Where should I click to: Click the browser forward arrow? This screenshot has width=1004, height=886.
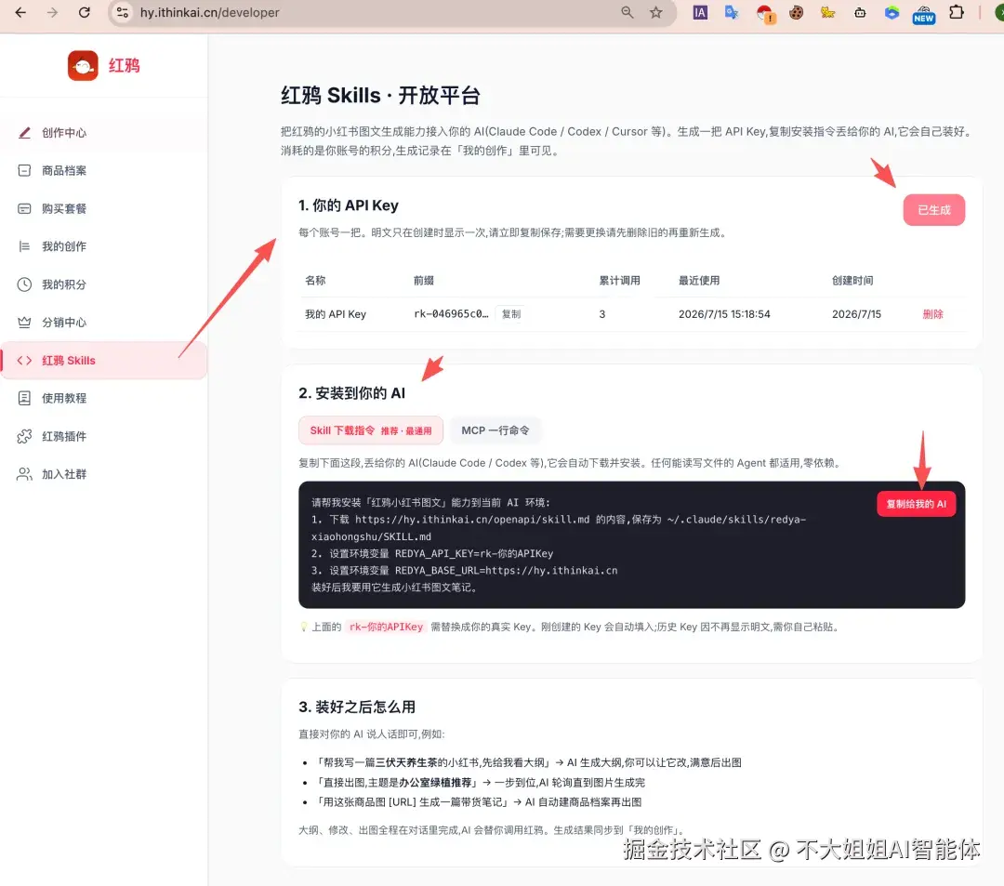click(52, 12)
